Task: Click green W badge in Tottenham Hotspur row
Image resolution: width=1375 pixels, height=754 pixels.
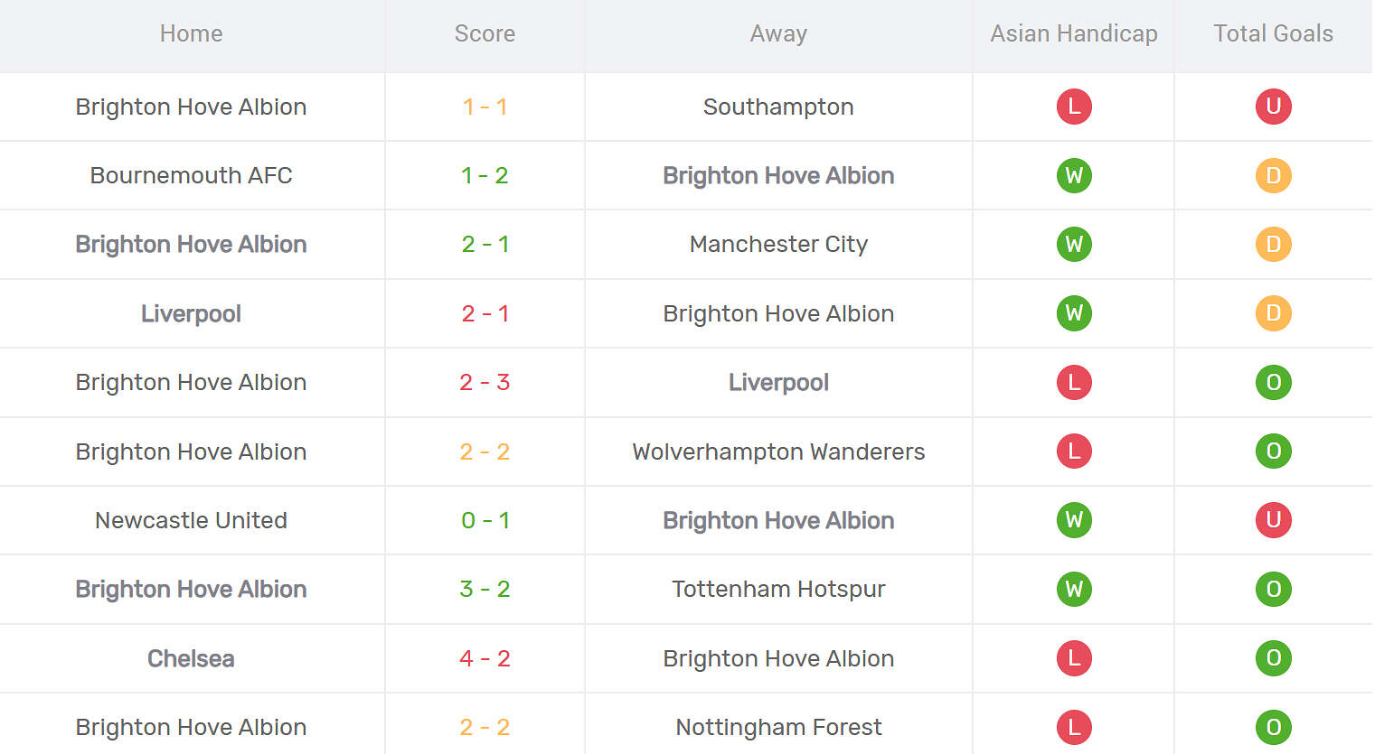Action: coord(1074,589)
